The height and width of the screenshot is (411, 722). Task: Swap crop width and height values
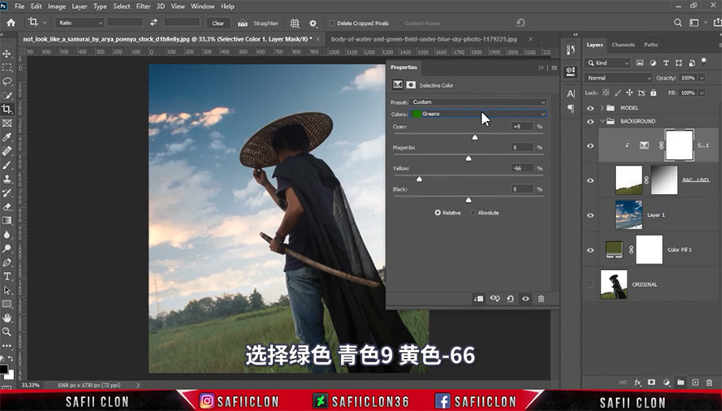point(154,22)
